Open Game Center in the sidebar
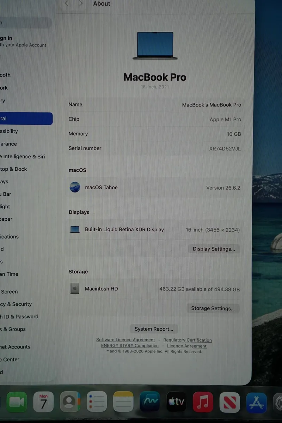The width and height of the screenshot is (282, 423). pyautogui.click(x=10, y=360)
